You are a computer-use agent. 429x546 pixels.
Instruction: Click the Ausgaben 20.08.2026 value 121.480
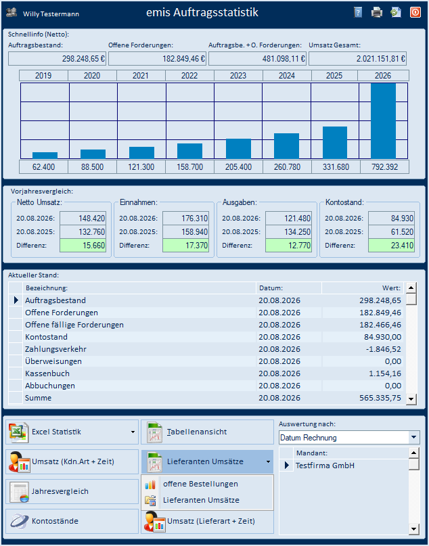coord(288,219)
